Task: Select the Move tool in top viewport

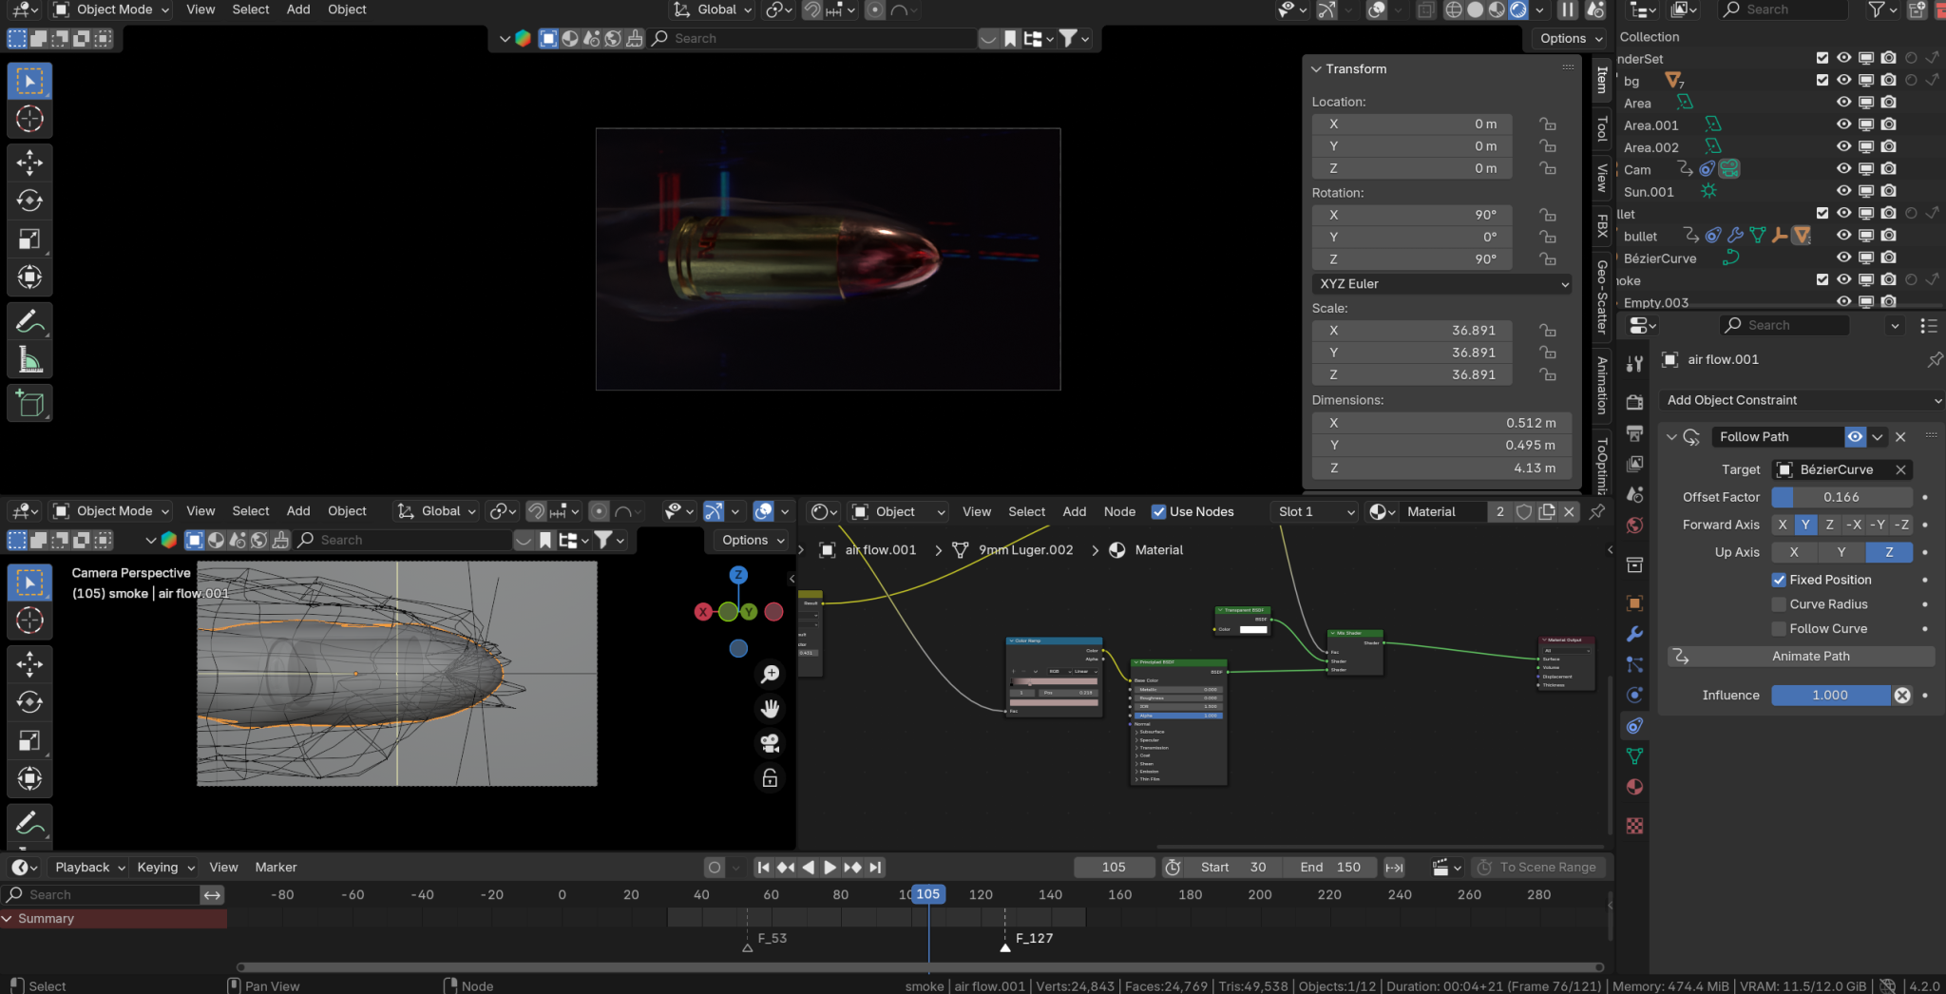Action: [29, 162]
